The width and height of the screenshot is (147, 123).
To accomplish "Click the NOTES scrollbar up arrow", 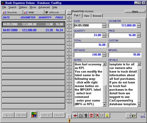I will click(104, 64).
